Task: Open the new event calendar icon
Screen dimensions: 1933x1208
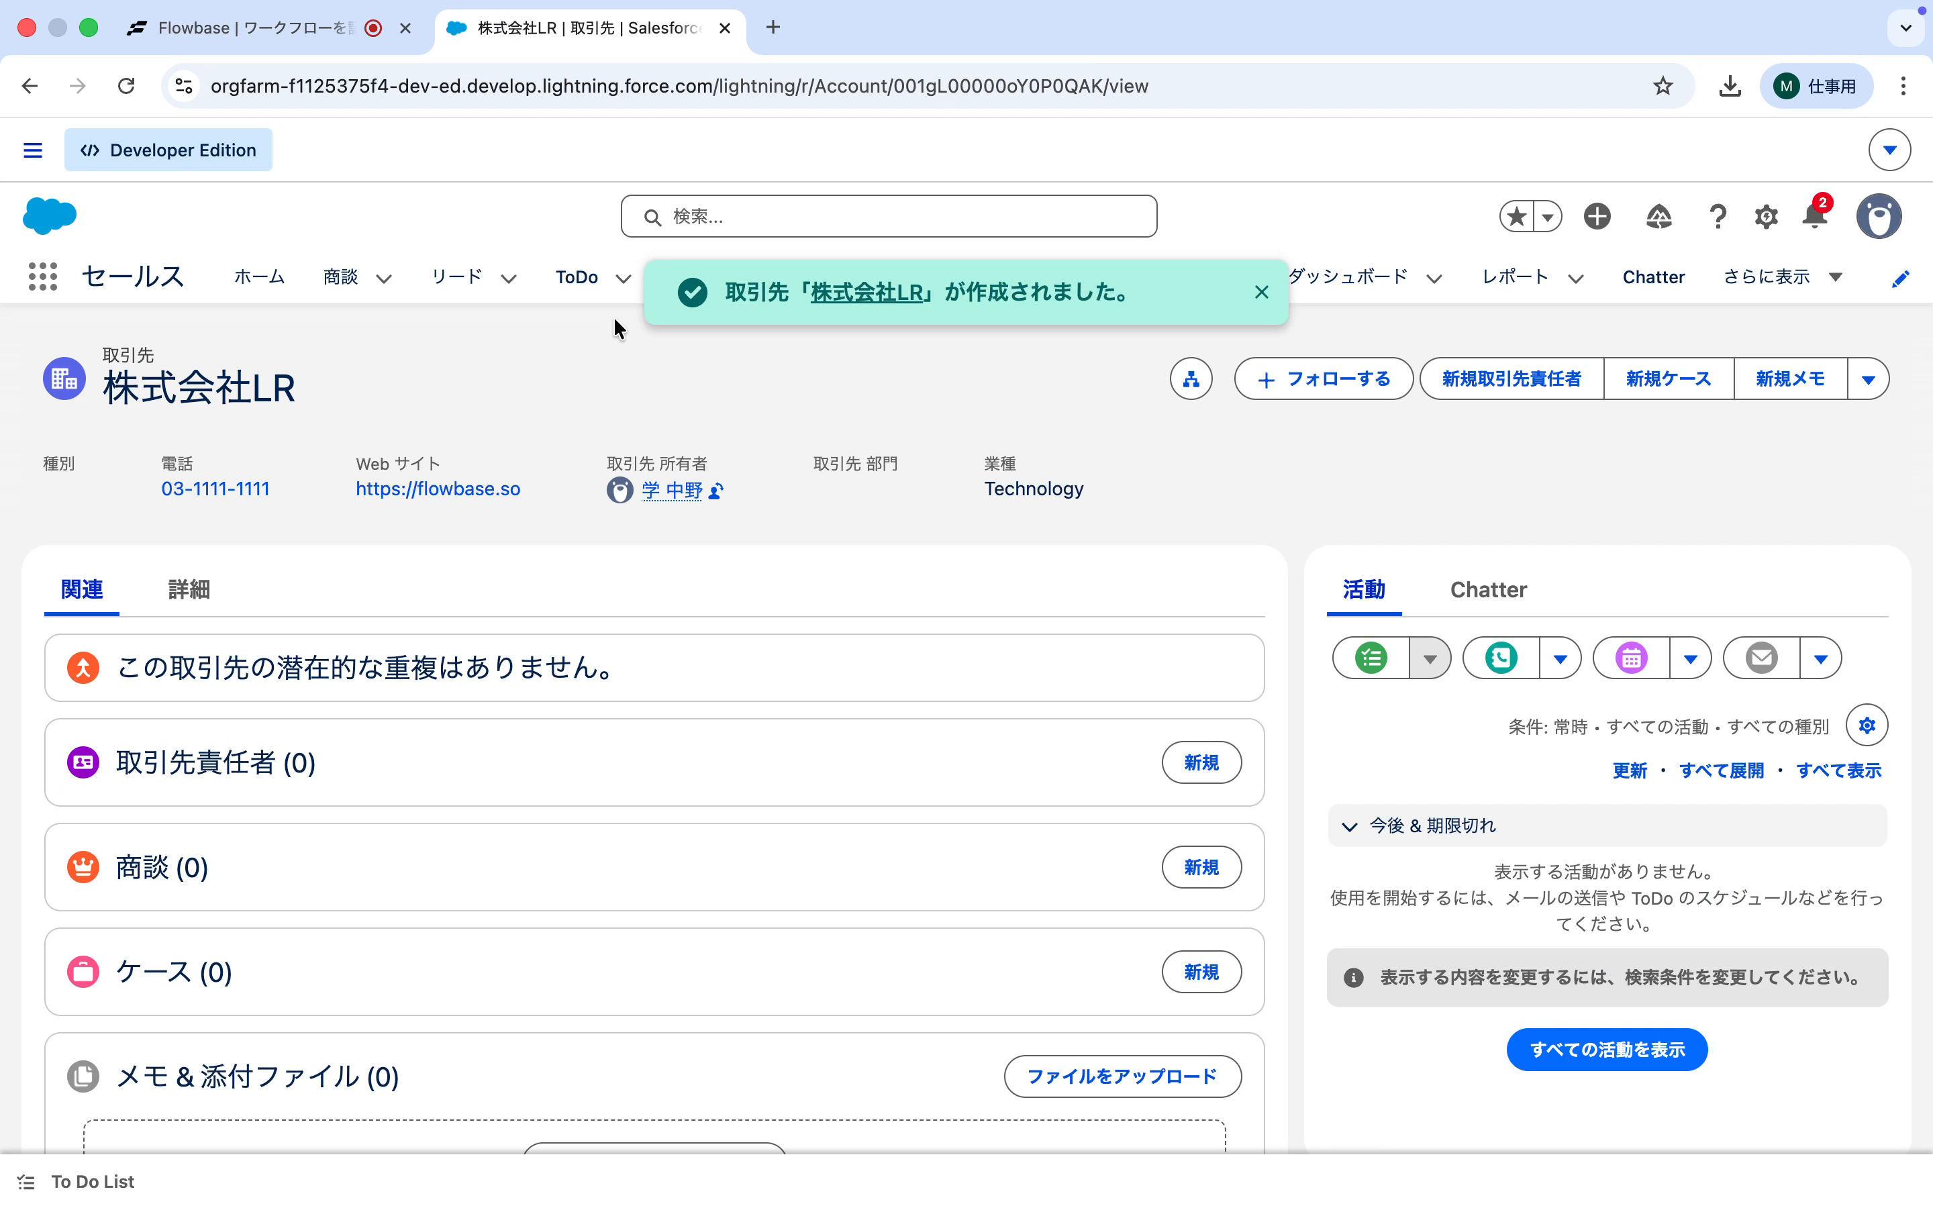Action: click(1631, 657)
